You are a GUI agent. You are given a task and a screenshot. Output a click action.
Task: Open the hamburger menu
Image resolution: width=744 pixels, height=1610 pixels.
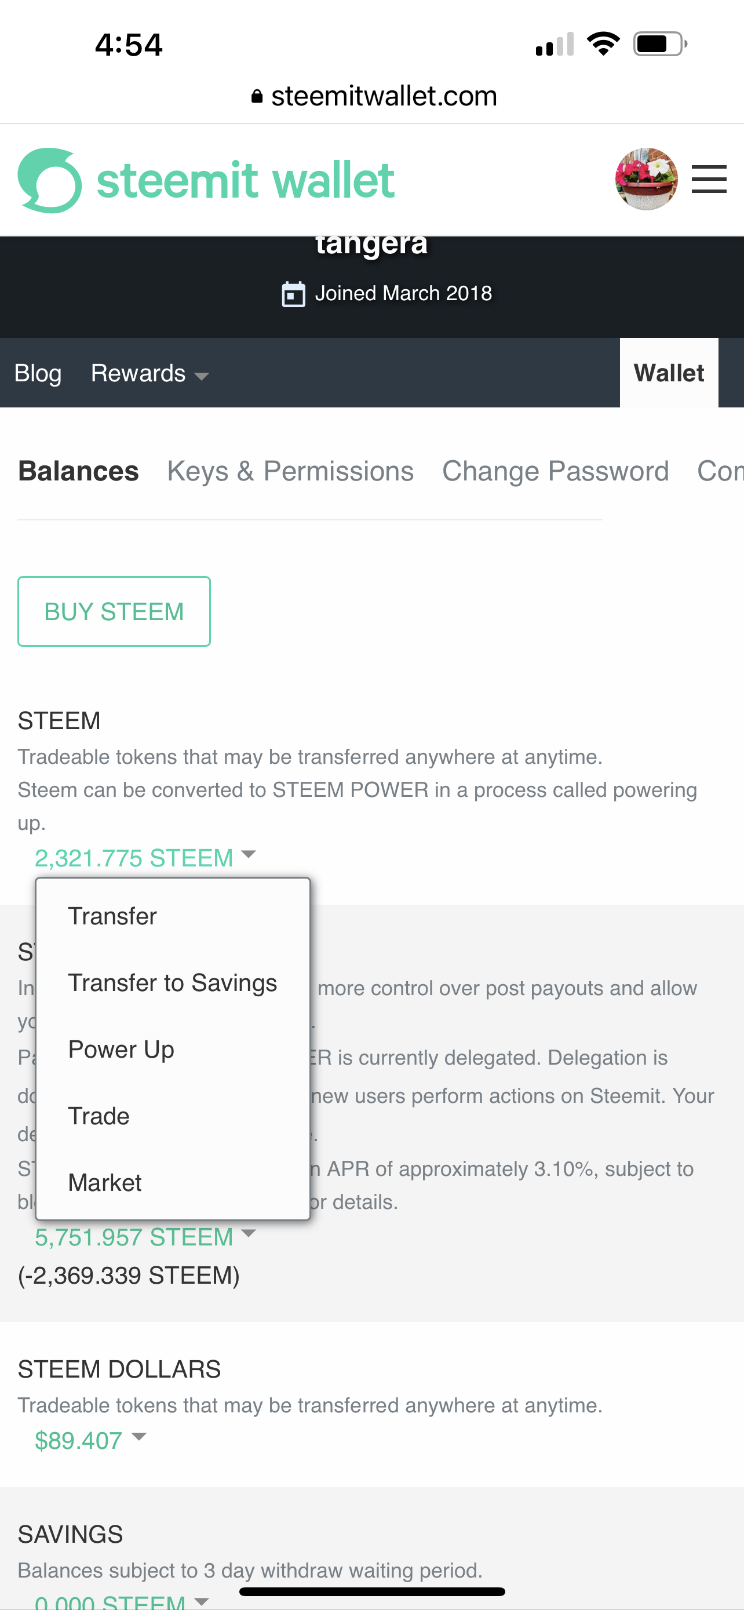(709, 180)
